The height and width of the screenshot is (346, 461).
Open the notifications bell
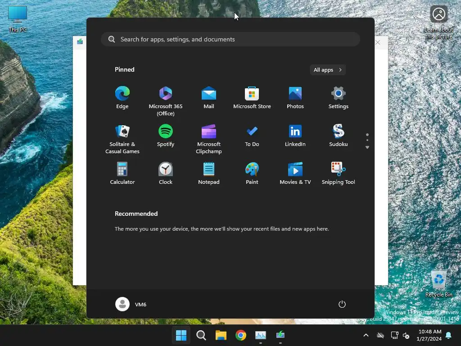click(x=449, y=335)
